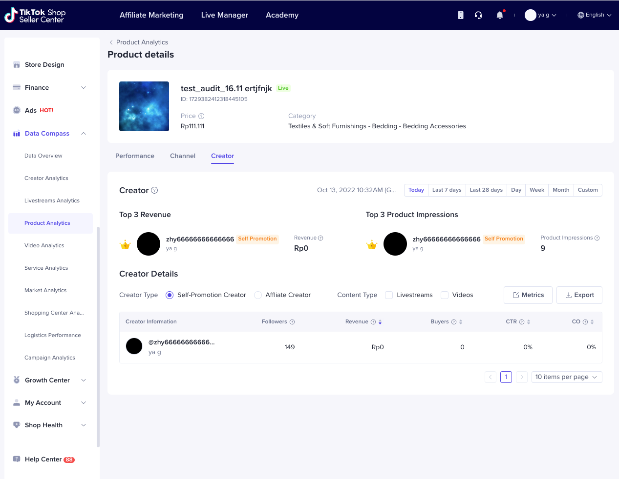Switch to the Channel tab
This screenshot has height=479, width=619.
[x=183, y=156]
